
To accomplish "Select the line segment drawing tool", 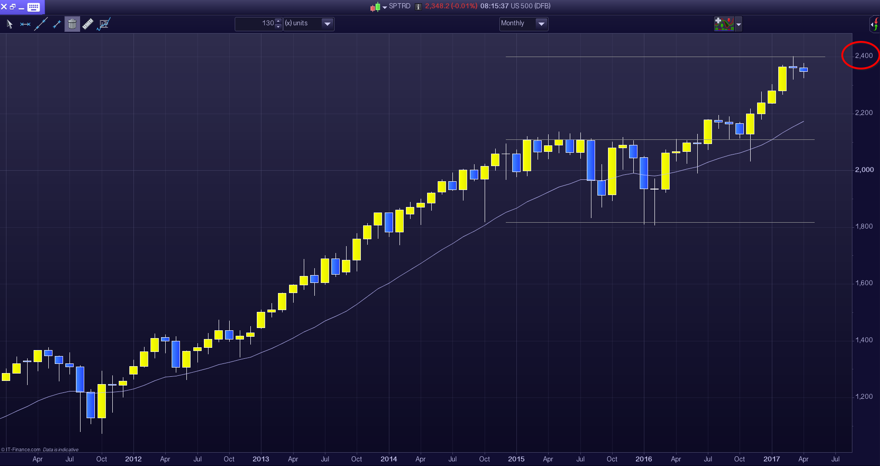I will [x=57, y=24].
